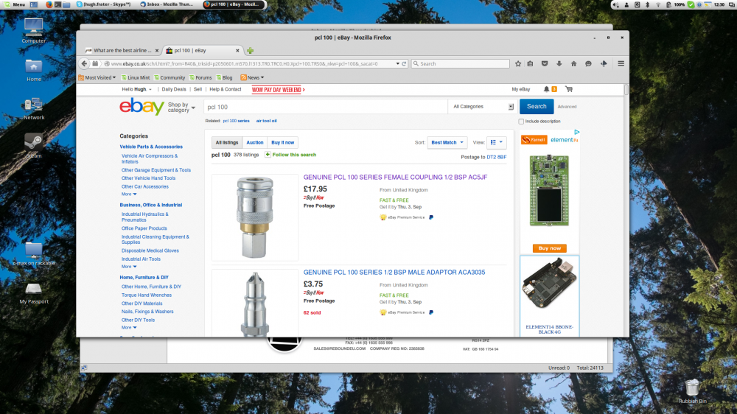The height and width of the screenshot is (414, 737).
Task: Open the Firefox hamburger menu
Action: [621, 63]
